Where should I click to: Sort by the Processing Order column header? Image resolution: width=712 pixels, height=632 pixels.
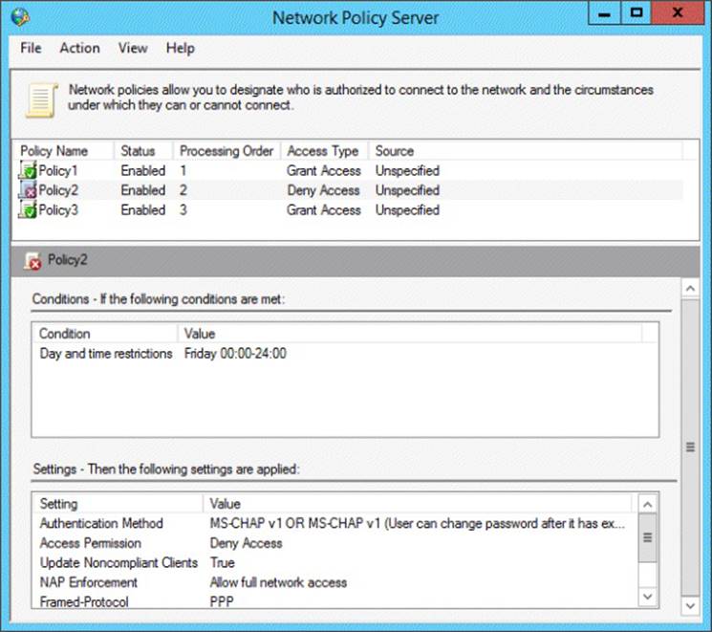(227, 151)
